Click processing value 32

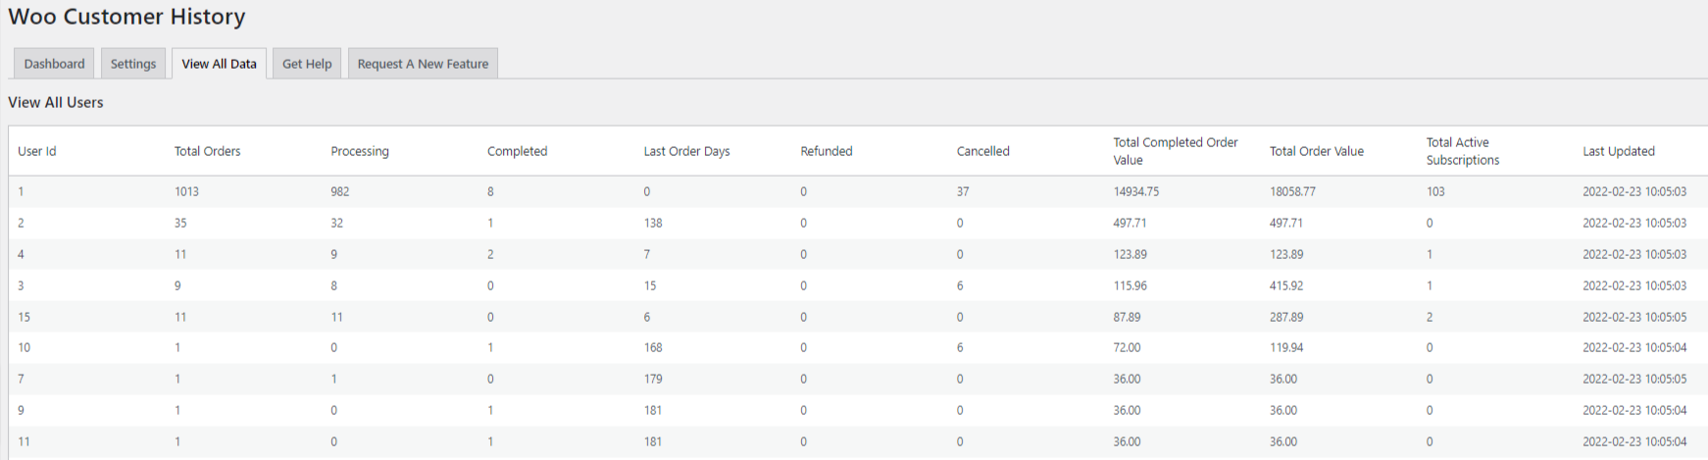coord(336,223)
